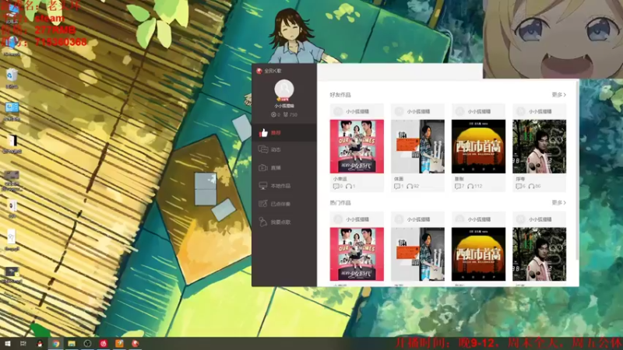This screenshot has height=350, width=623.
Task: Click the 全民K歌 logo in the title bar
Action: 259,71
